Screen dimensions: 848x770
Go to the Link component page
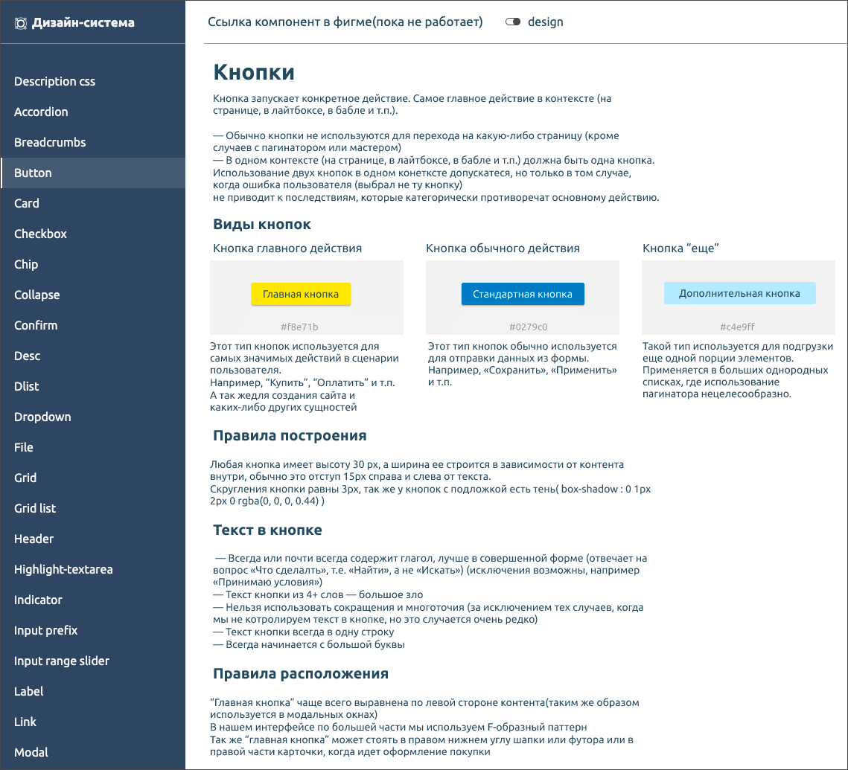pyautogui.click(x=92, y=722)
